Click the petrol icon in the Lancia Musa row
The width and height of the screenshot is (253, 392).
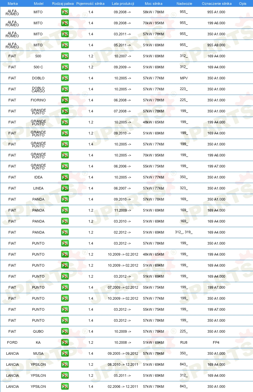pyautogui.click(x=65, y=353)
